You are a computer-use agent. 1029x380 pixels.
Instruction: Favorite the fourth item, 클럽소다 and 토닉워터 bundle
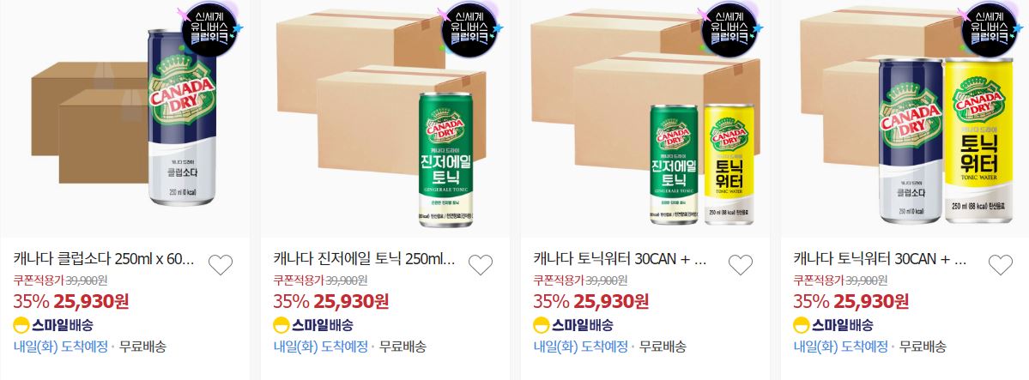click(x=1000, y=264)
